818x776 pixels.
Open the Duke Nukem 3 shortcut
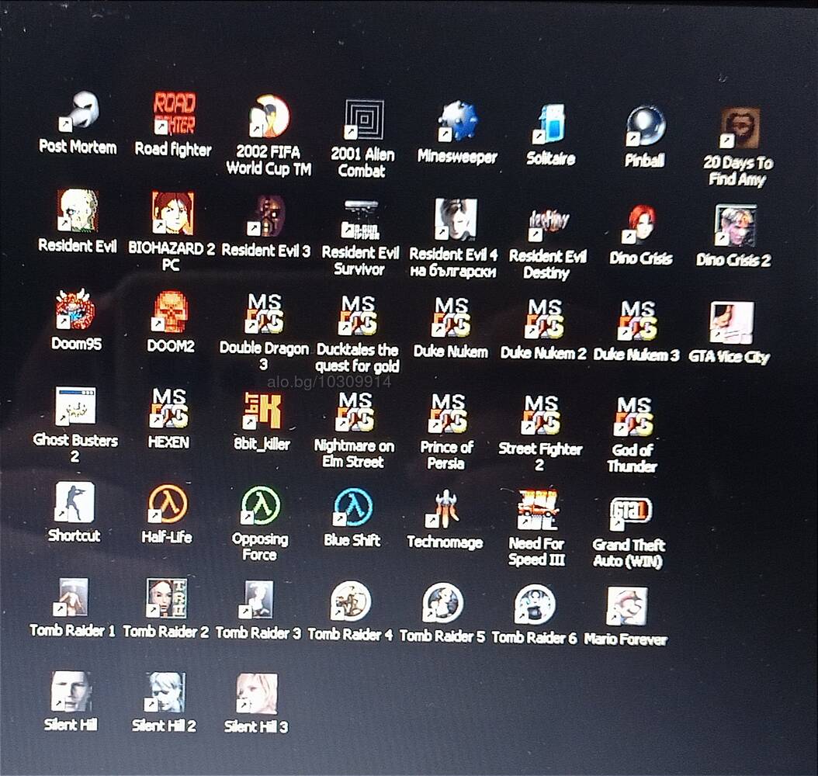pyautogui.click(x=637, y=320)
